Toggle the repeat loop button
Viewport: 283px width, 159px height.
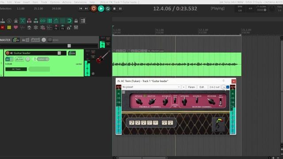point(108,9)
